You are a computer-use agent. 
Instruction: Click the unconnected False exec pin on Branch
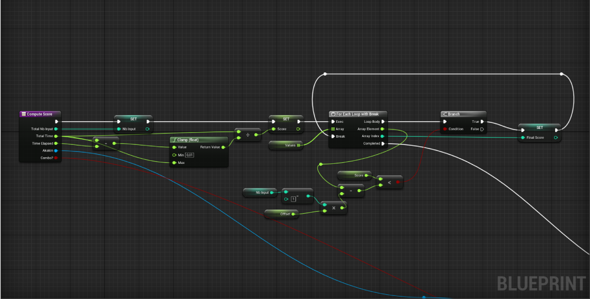tap(482, 129)
